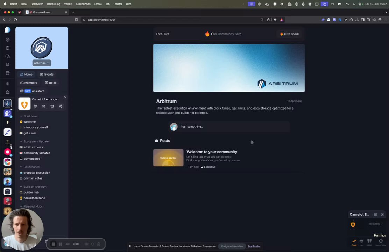The height and width of the screenshot is (252, 389).
Task: Click the Brave Rewards triangle icon
Action: pyautogui.click(x=282, y=20)
